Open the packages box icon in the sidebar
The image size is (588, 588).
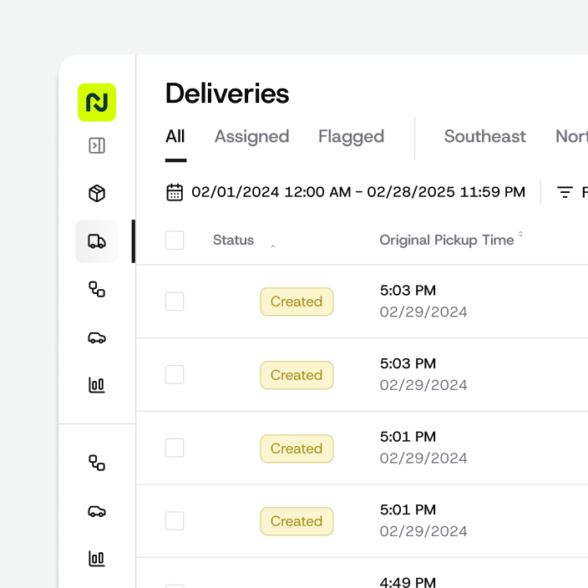(x=97, y=194)
